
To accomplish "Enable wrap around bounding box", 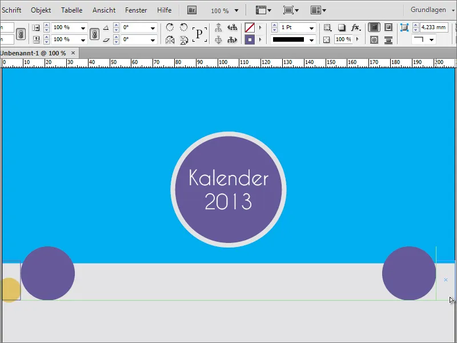I will (388, 27).
